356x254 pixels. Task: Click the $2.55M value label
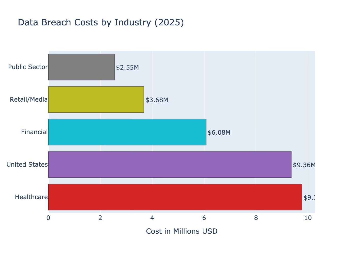pos(127,68)
